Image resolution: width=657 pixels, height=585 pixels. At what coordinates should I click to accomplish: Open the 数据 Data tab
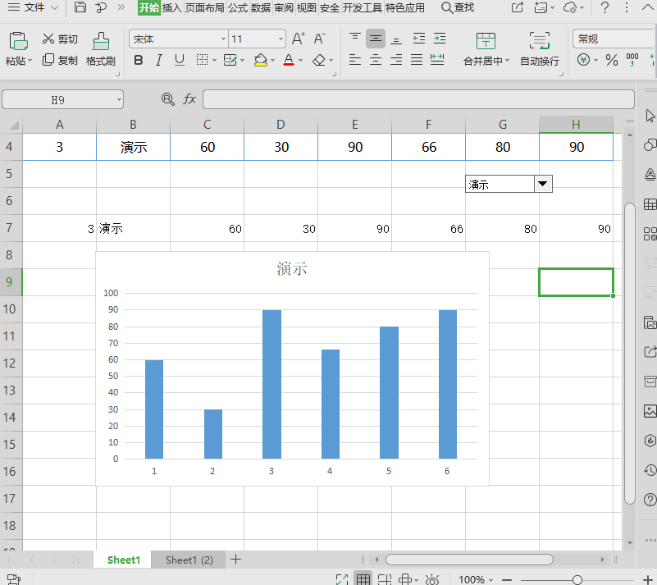(261, 7)
